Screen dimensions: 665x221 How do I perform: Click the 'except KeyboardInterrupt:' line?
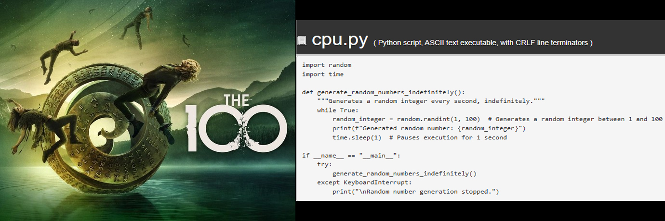(364, 183)
